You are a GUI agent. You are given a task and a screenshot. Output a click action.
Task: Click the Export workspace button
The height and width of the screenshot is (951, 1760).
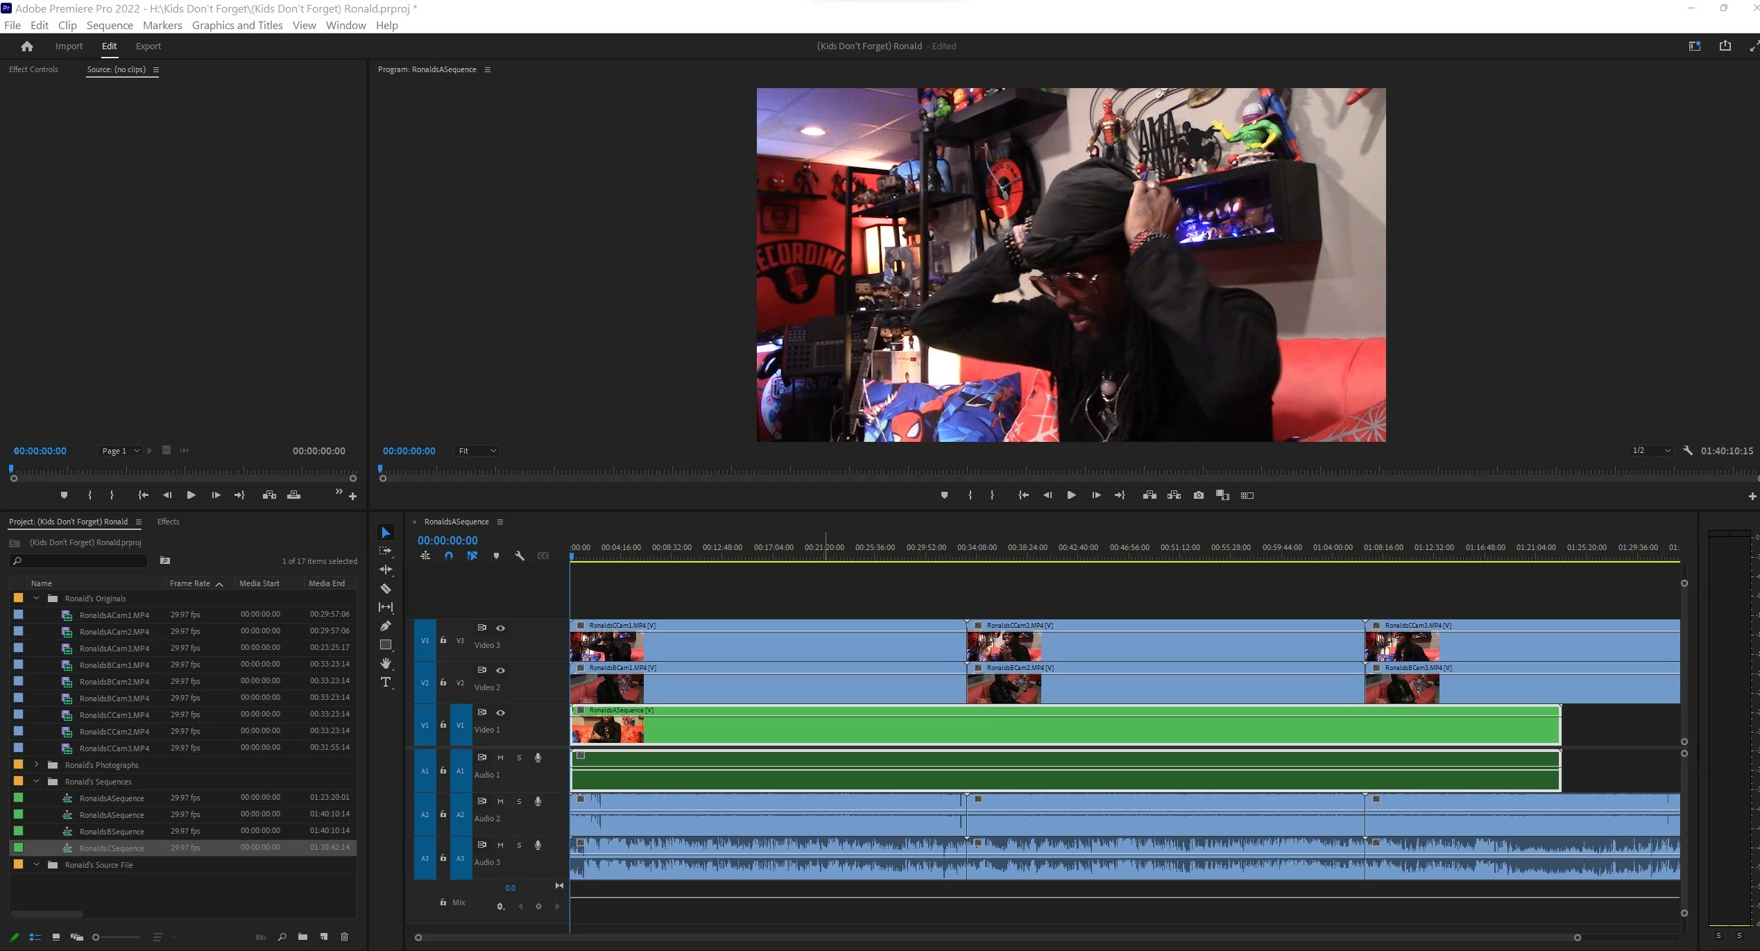click(x=148, y=46)
